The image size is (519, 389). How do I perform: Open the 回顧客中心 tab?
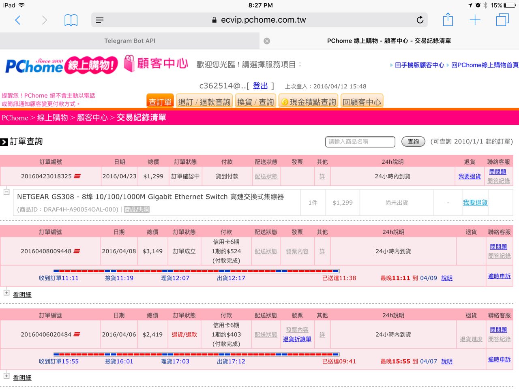(362, 101)
